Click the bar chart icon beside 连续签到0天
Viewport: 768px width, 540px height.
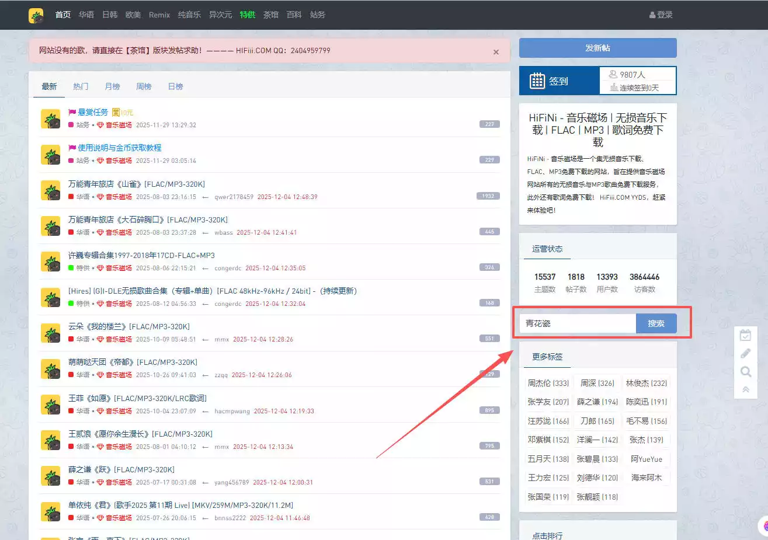coord(614,88)
